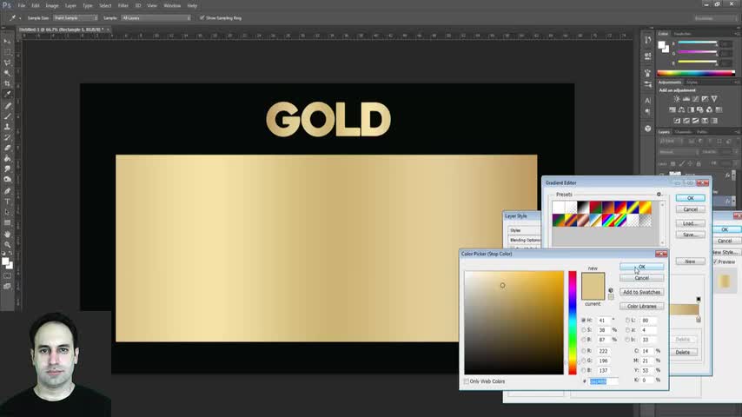Click Add to Swatches button
Screen dimensions: 742x417
(642, 292)
